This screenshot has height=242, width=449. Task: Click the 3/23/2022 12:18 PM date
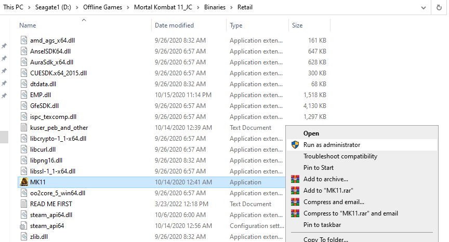click(181, 204)
